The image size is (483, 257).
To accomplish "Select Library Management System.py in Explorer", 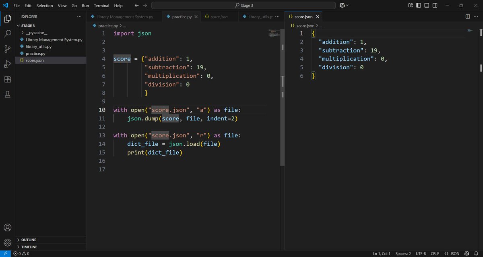I will coord(50,39).
